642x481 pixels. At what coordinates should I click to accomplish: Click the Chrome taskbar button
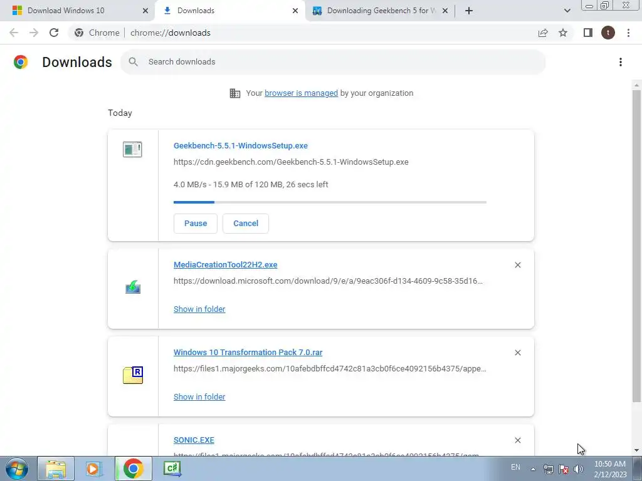(133, 468)
